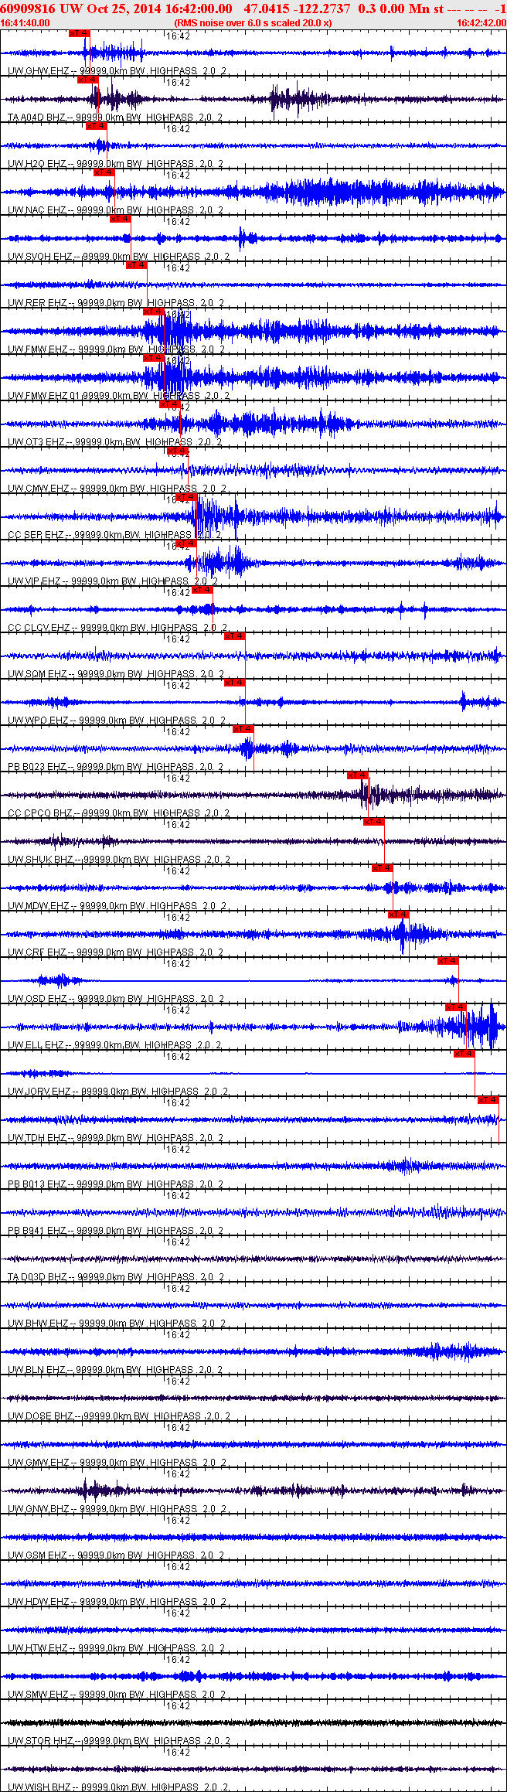Select the red pick marker on UW.RER trace

[136, 265]
